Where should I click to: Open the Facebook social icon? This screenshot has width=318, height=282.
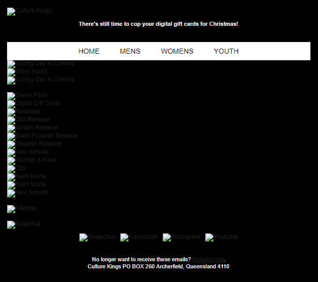pyautogui.click(x=139, y=237)
